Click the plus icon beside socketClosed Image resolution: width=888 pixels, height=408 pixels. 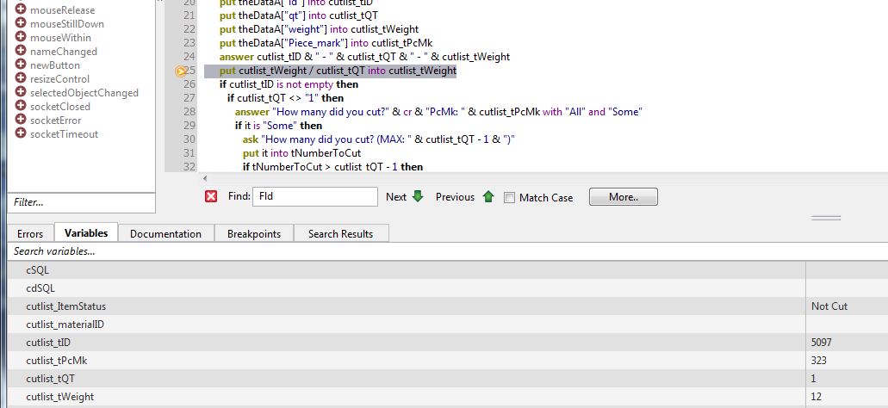[20, 107]
